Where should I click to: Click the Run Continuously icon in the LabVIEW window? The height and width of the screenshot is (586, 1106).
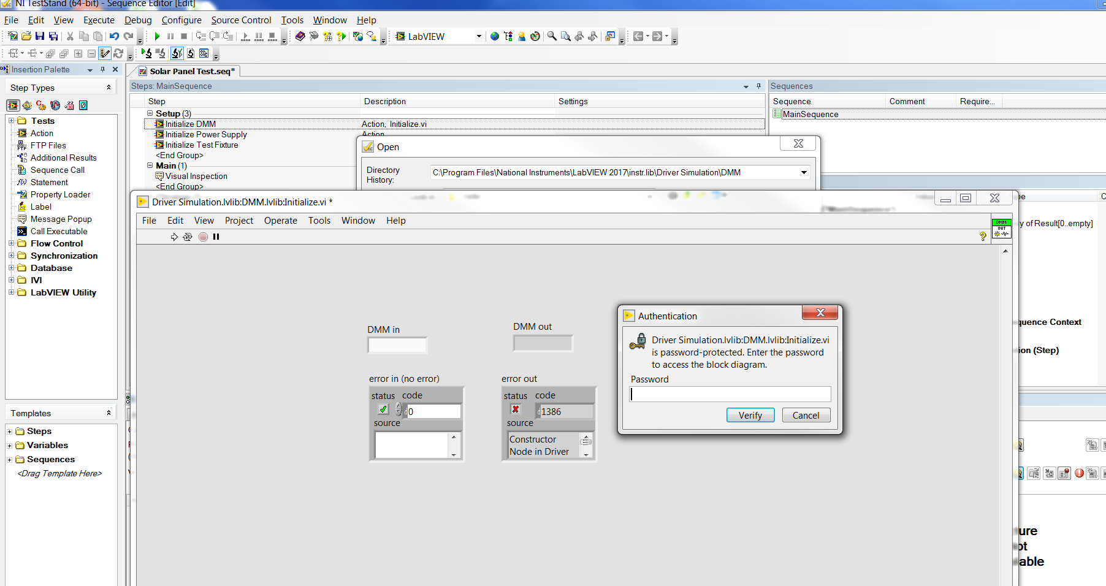(188, 237)
